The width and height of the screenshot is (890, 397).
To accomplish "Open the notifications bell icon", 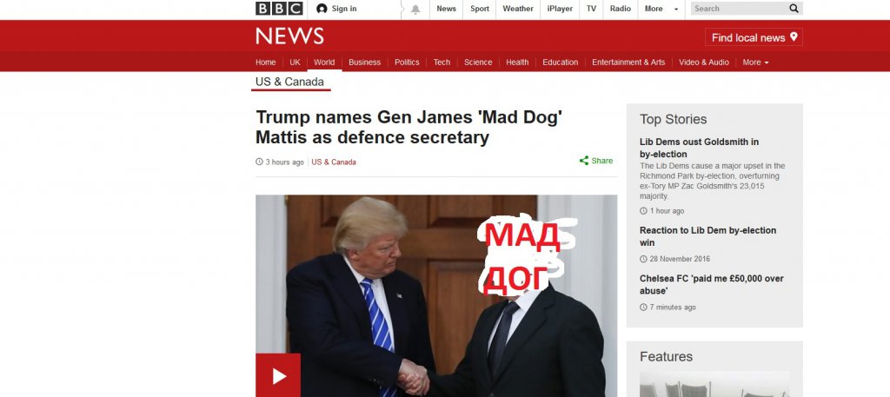I will tap(415, 9).
